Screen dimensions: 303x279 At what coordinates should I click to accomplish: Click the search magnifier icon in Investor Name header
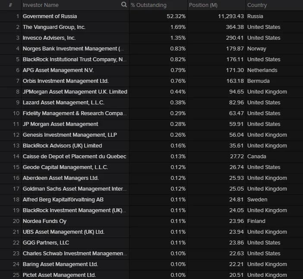(x=124, y=5)
